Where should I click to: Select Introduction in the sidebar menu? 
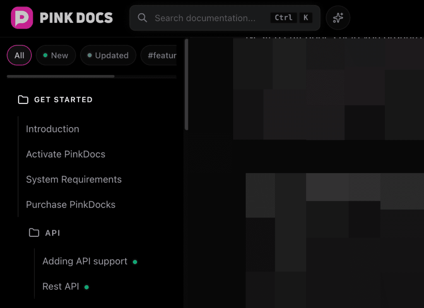52,129
